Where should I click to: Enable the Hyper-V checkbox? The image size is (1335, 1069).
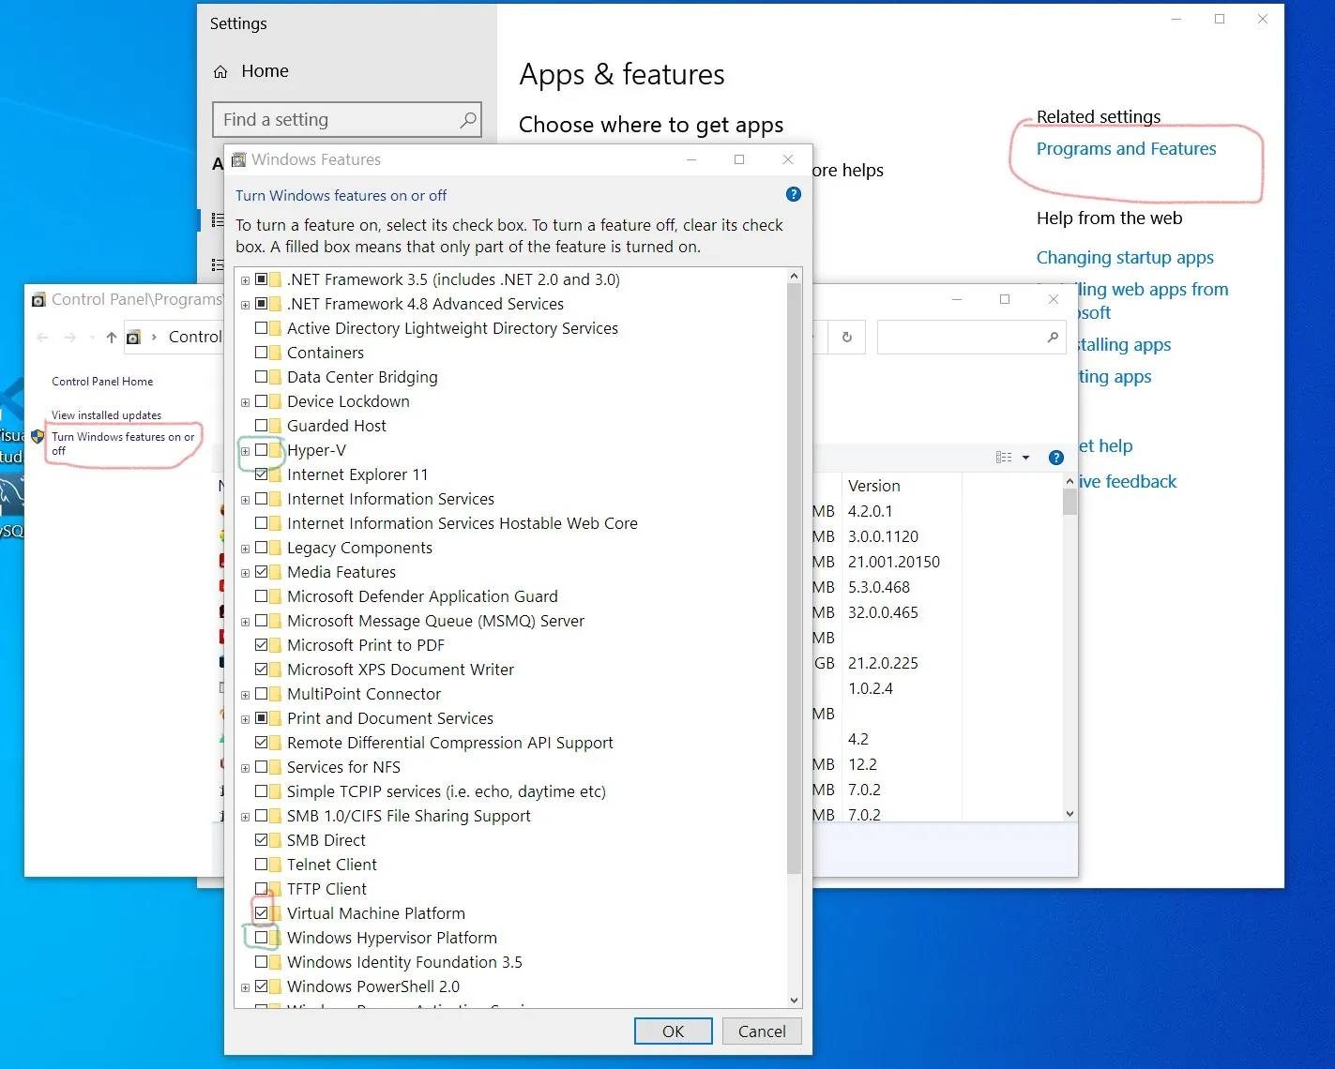(262, 450)
